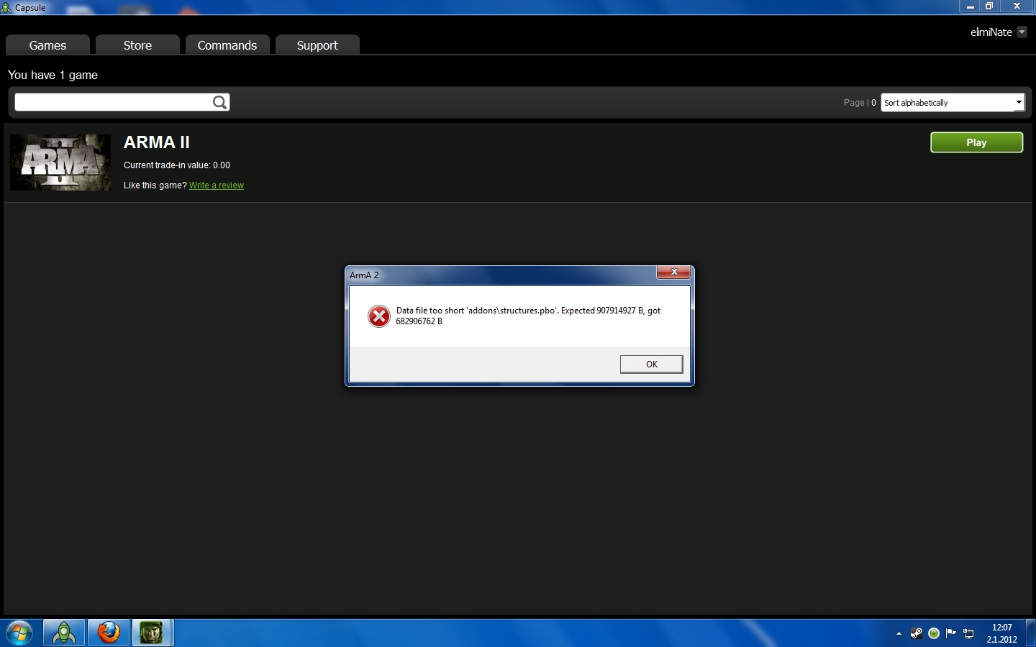This screenshot has height=647, width=1036.
Task: Open the Steam tray icon
Action: pyautogui.click(x=917, y=633)
